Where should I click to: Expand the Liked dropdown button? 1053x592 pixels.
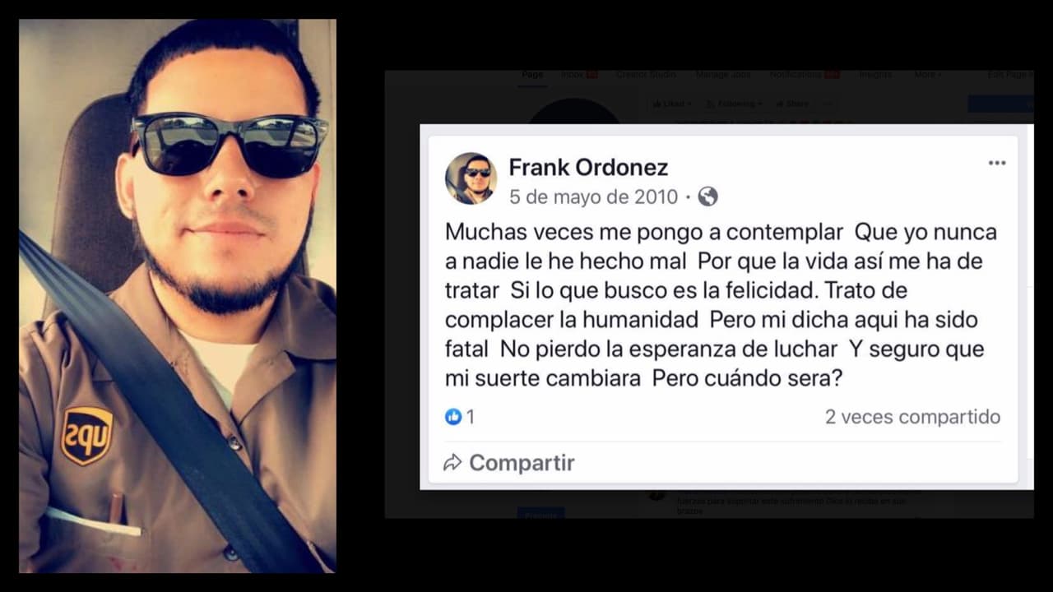coord(672,104)
